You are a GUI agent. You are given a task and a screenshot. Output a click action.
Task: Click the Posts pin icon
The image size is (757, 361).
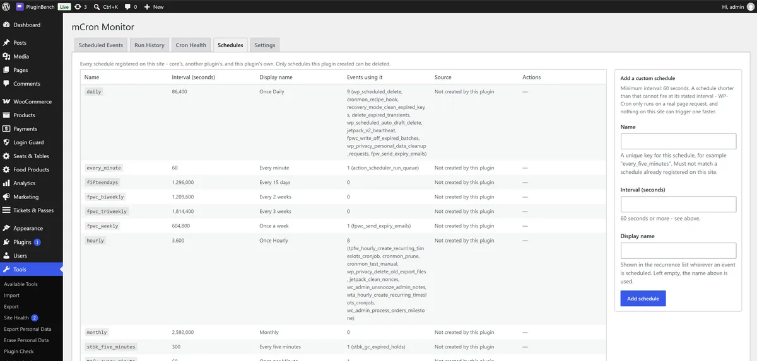tap(6, 43)
